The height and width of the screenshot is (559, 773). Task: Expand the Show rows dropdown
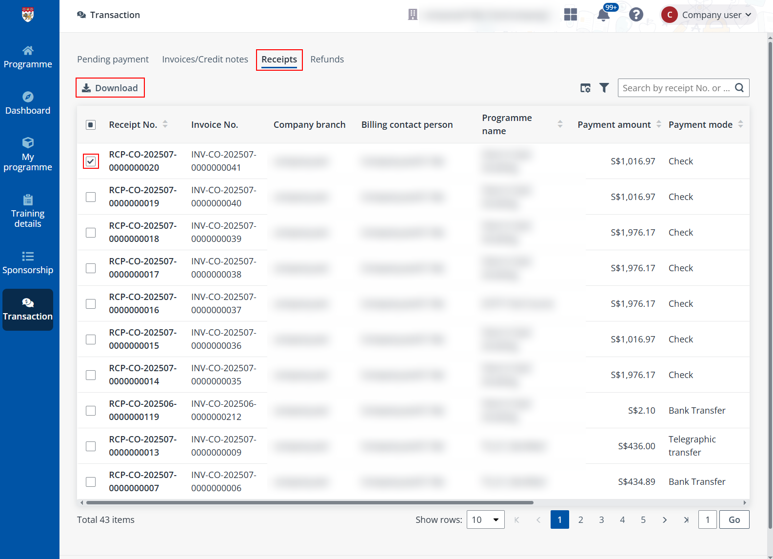point(485,519)
